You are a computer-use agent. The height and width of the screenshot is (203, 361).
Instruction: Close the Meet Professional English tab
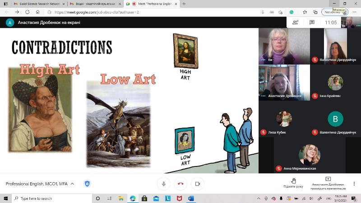[x=176, y=4]
